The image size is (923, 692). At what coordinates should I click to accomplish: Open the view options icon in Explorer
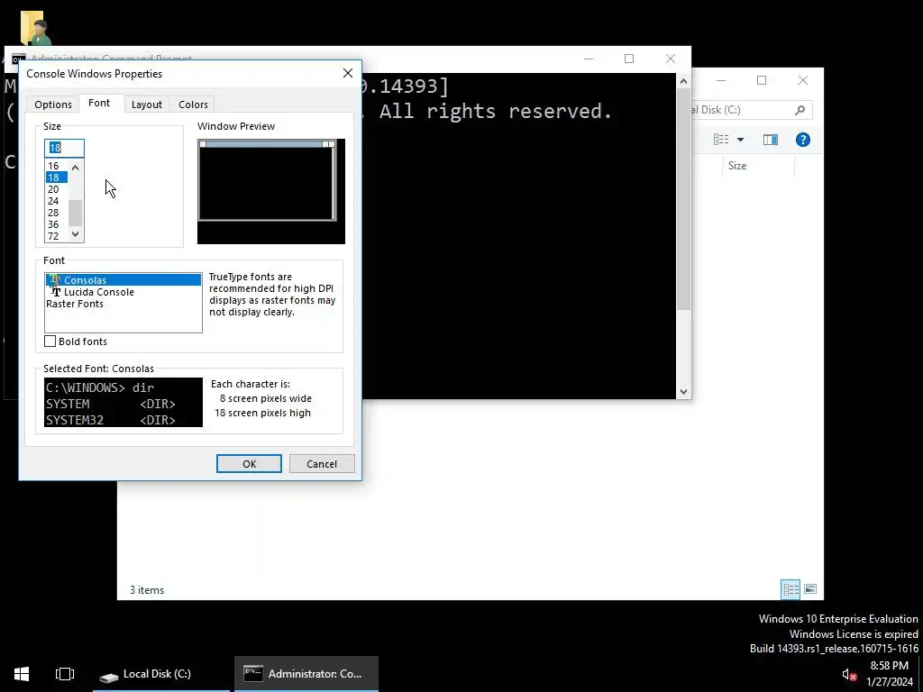[721, 140]
